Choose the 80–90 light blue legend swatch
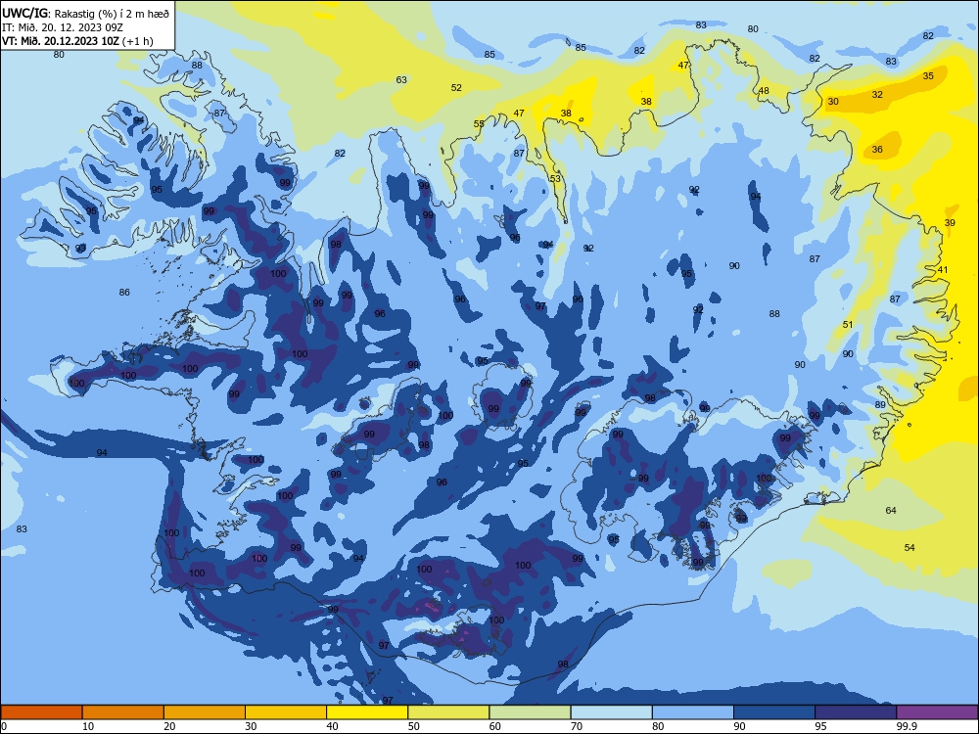Viewport: 979px width, 734px height. (693, 712)
